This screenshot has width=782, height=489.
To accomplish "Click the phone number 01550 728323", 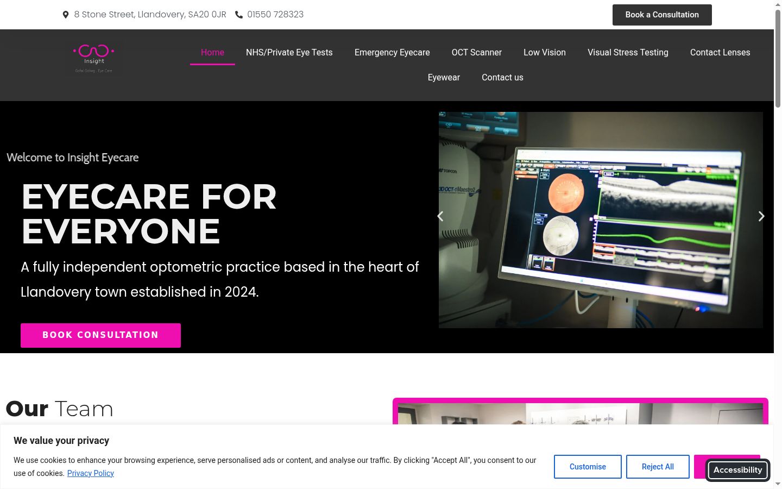I will tap(275, 15).
